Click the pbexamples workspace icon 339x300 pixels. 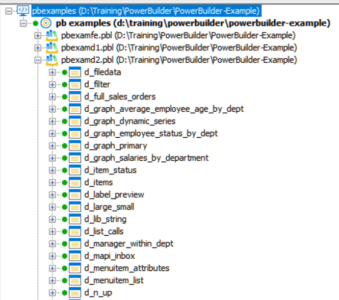(x=23, y=11)
